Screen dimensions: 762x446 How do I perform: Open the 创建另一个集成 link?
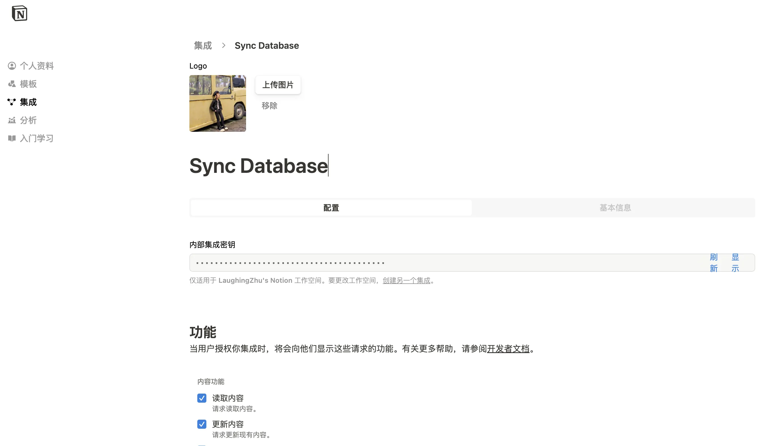click(x=406, y=281)
